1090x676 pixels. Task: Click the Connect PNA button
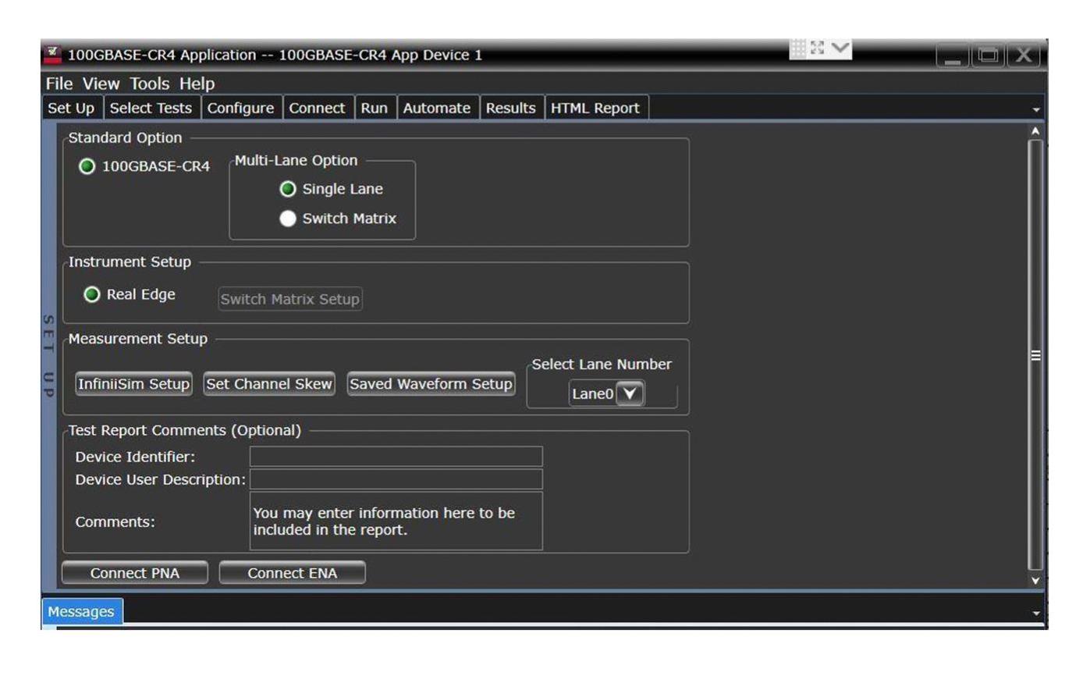tap(135, 573)
